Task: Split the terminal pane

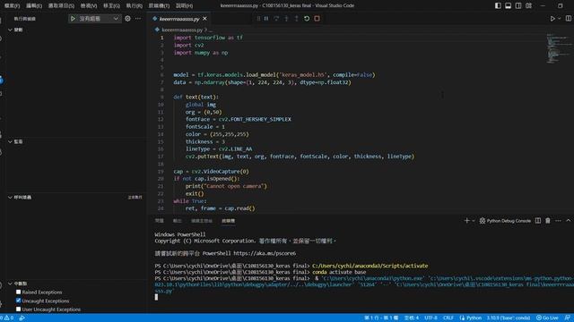Action: 538,221
